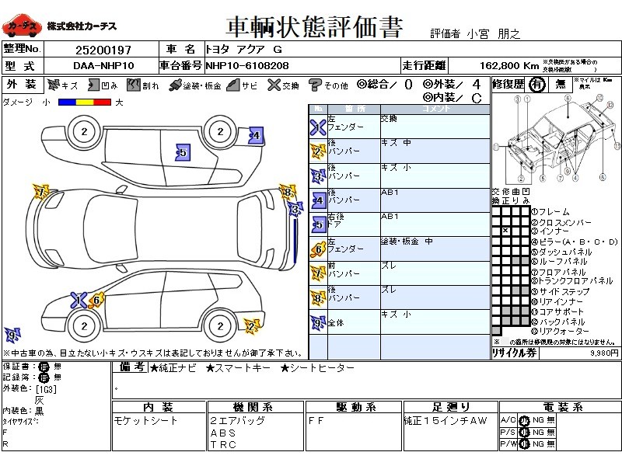622x466 pixels.
Task: Click the キズ scratch legend icon
Action: pyautogui.click(x=54, y=85)
